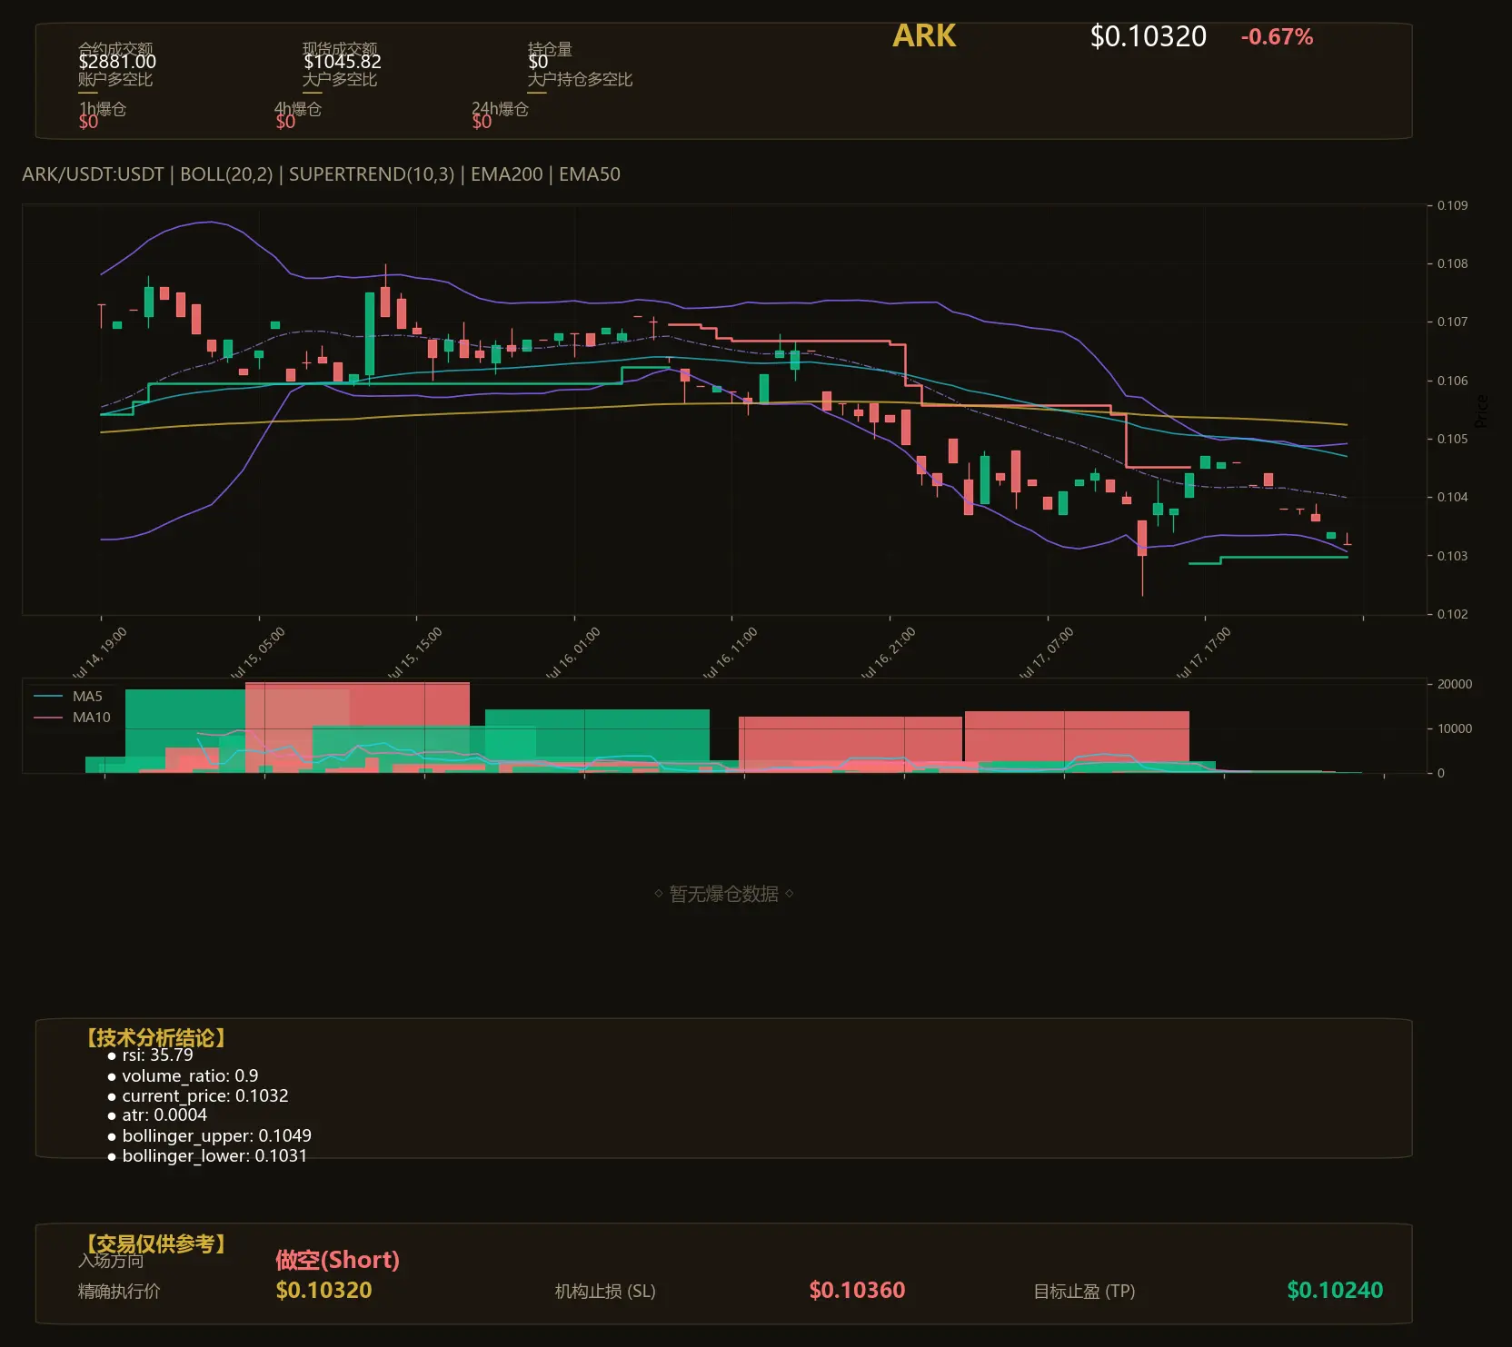The image size is (1512, 1347).
Task: Click the 大户持仓多空比 label
Action: click(x=580, y=79)
